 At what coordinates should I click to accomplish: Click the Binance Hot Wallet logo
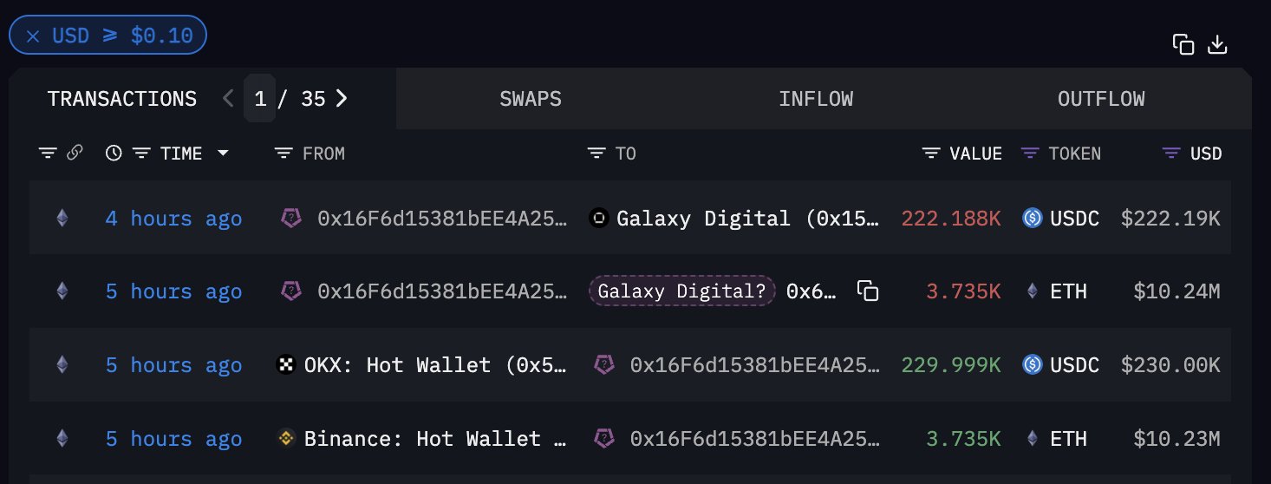(x=285, y=439)
